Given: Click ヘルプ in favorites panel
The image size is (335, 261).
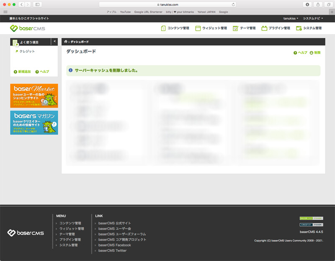Looking at the screenshot, I should tap(42, 72).
